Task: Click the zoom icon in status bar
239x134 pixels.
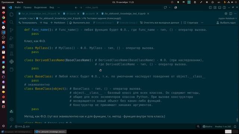Action: pos(198,127)
